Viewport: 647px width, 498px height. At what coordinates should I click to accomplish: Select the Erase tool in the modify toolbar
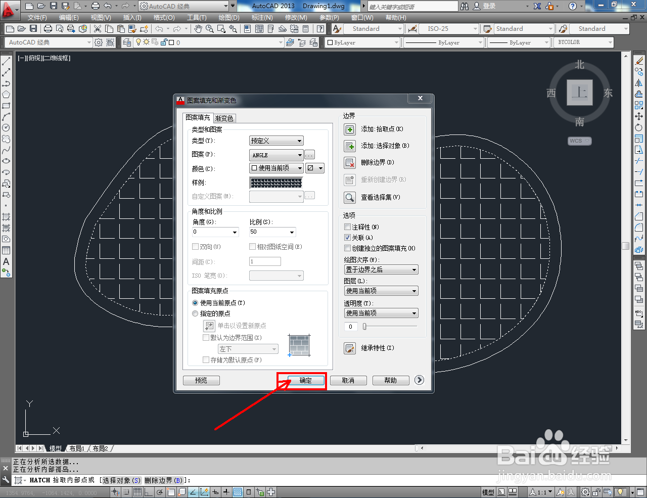639,61
